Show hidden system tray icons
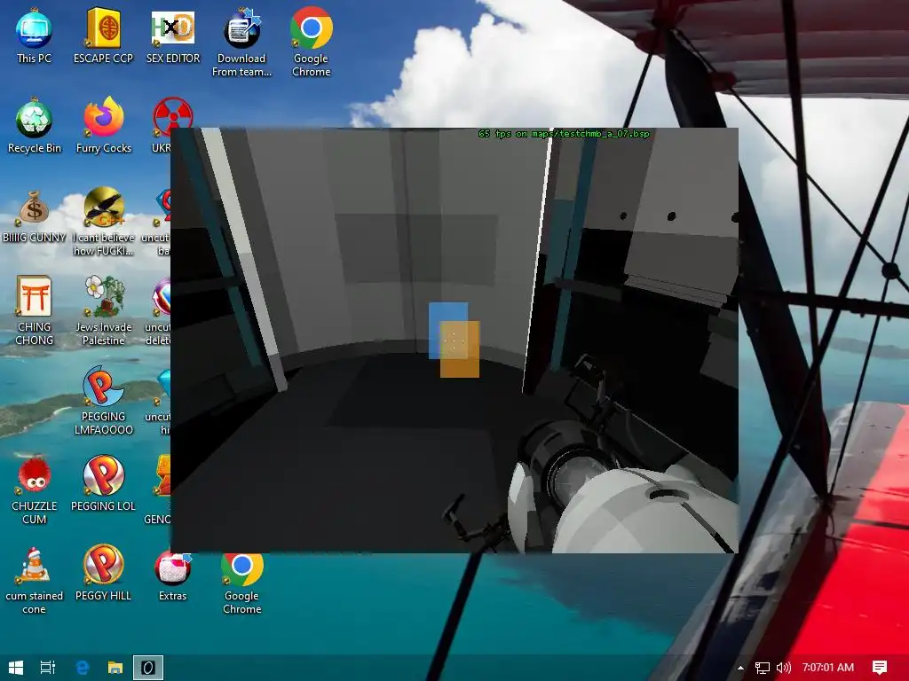Screen dimensions: 909x681 (x=740, y=668)
